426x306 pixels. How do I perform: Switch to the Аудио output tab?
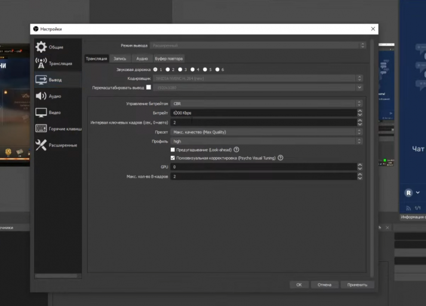click(142, 59)
